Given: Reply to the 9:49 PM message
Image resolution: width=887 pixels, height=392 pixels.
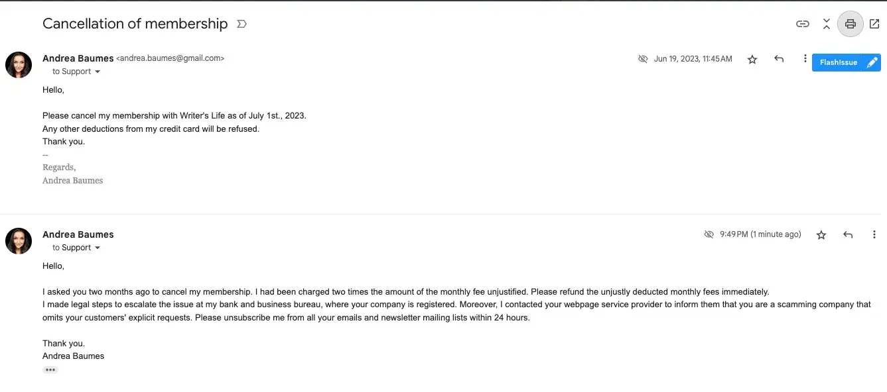Looking at the screenshot, I should (x=848, y=234).
